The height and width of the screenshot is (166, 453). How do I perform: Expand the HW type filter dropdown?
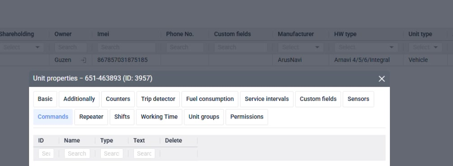(x=366, y=47)
